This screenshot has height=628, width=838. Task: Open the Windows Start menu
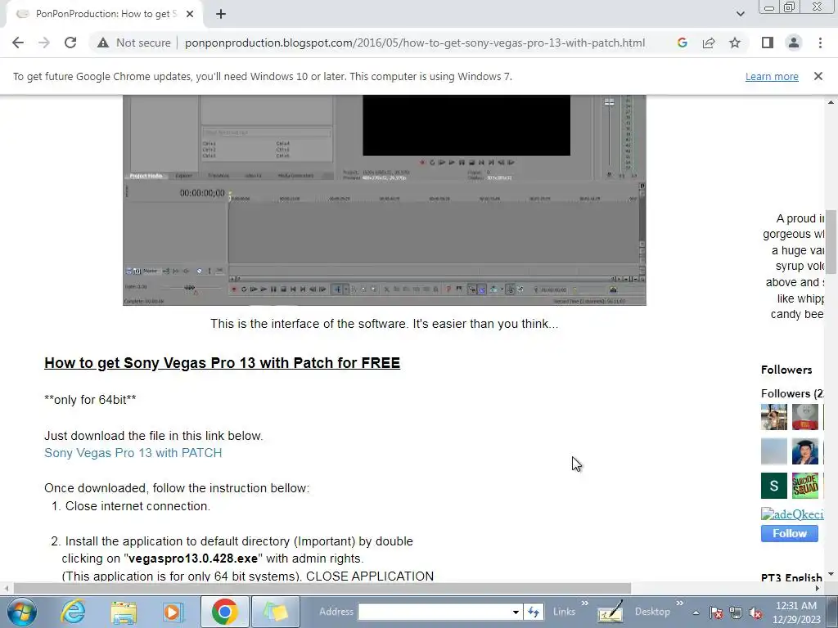coord(21,612)
